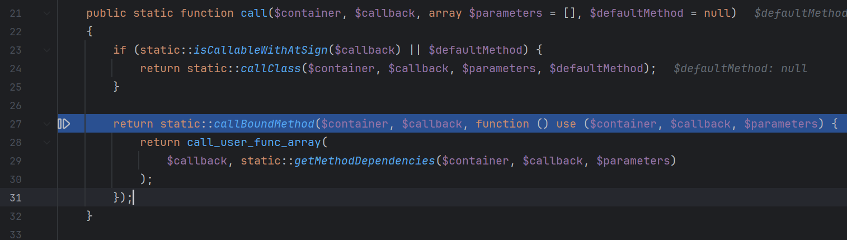The width and height of the screenshot is (847, 240).
Task: Toggle a breakpoint at line number 29
Action: [16, 161]
